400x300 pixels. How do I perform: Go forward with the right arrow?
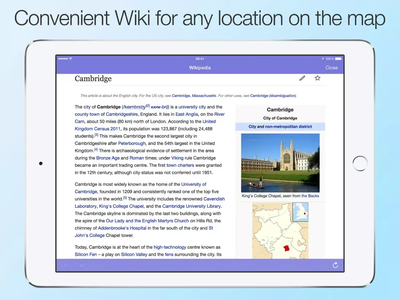pos(81,265)
